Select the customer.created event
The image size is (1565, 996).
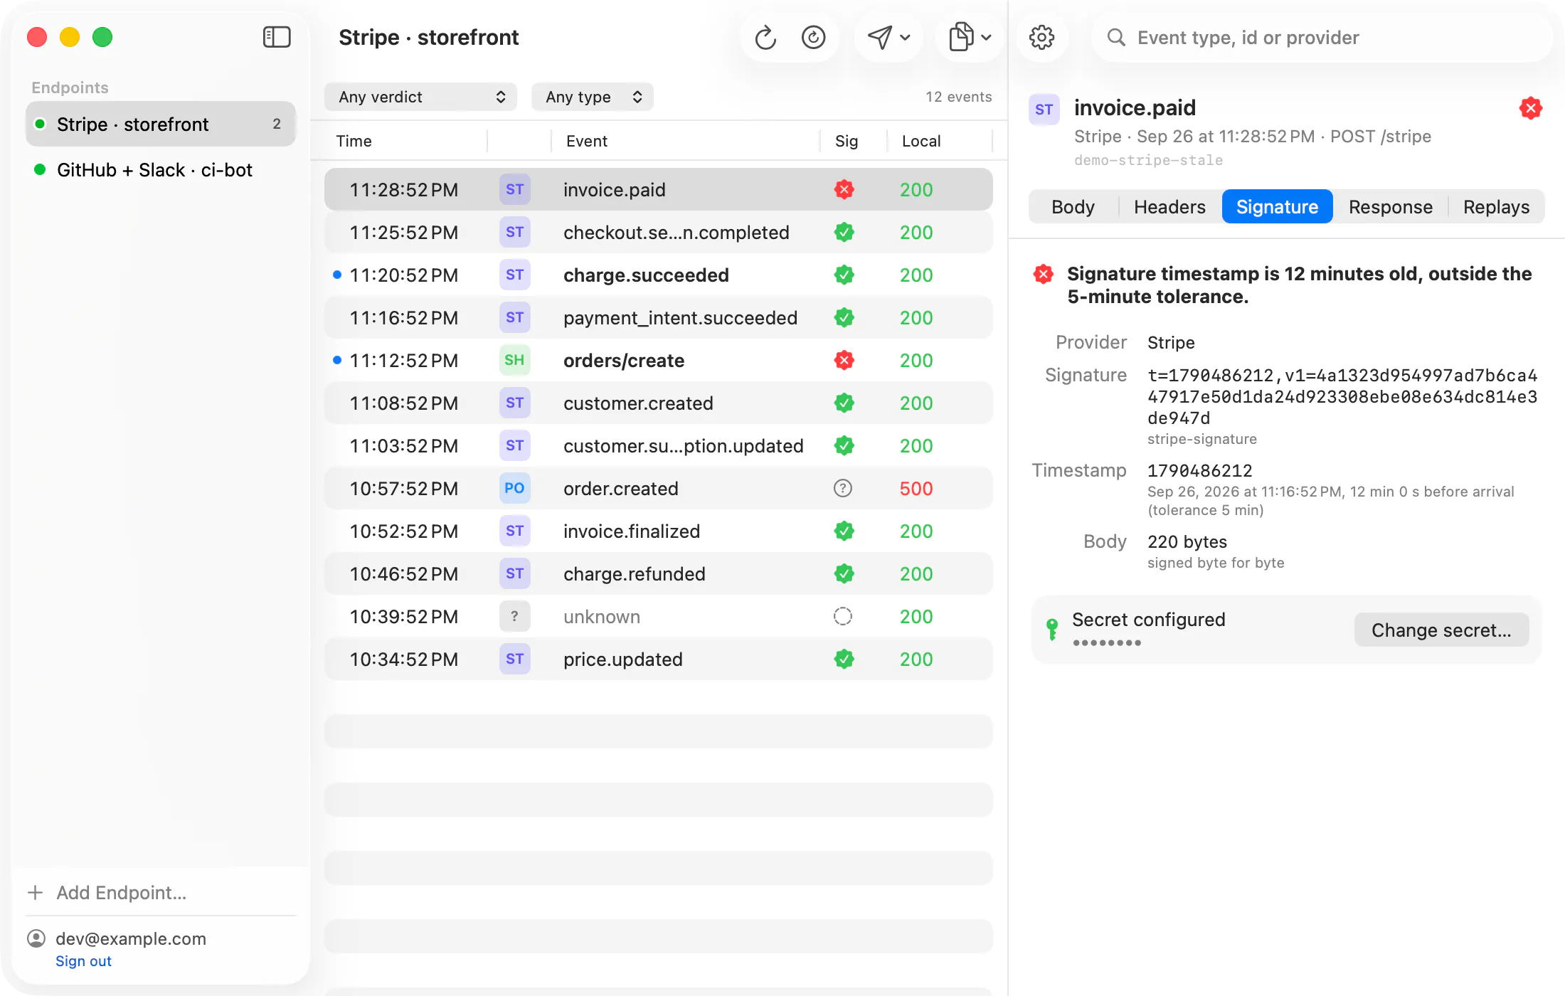[x=659, y=403]
